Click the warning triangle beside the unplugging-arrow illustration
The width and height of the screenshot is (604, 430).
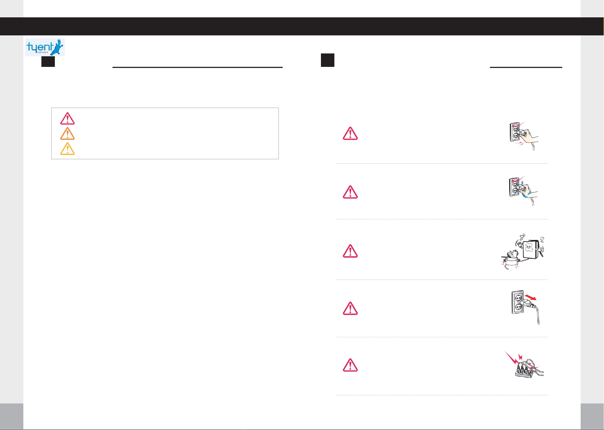coord(350,308)
